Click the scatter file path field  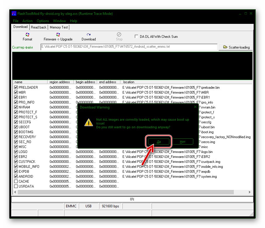pyautogui.click(x=129, y=47)
